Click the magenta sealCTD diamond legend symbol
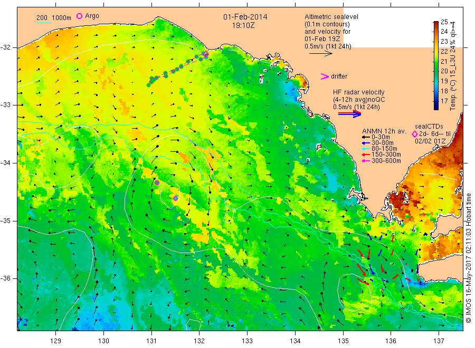 coord(415,134)
